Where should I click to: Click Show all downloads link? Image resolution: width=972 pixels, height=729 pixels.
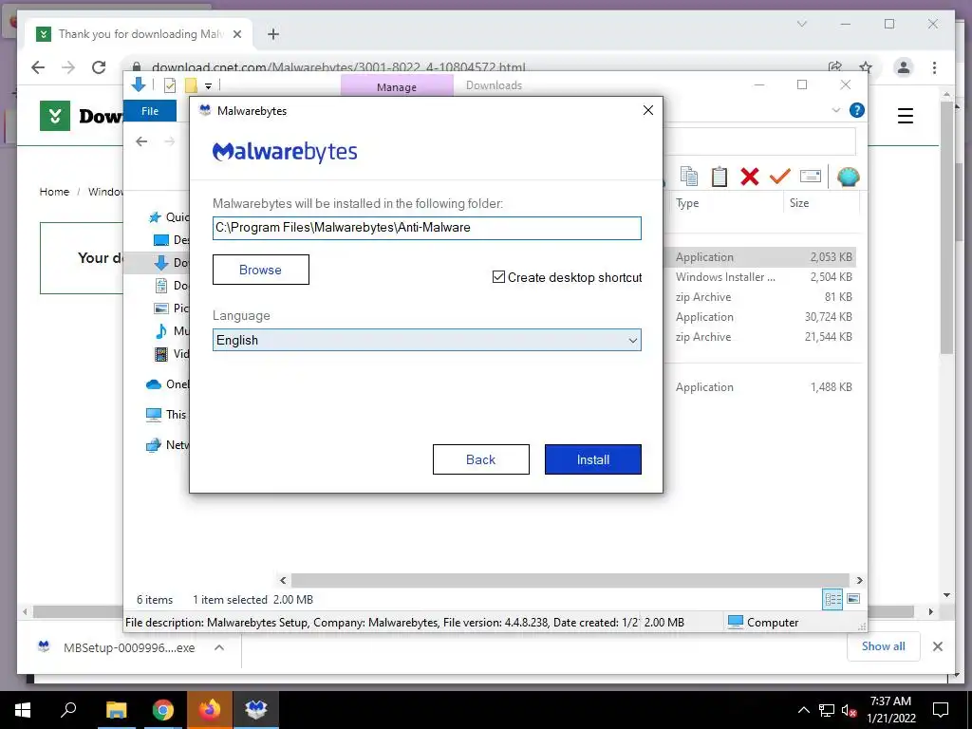coord(884,646)
